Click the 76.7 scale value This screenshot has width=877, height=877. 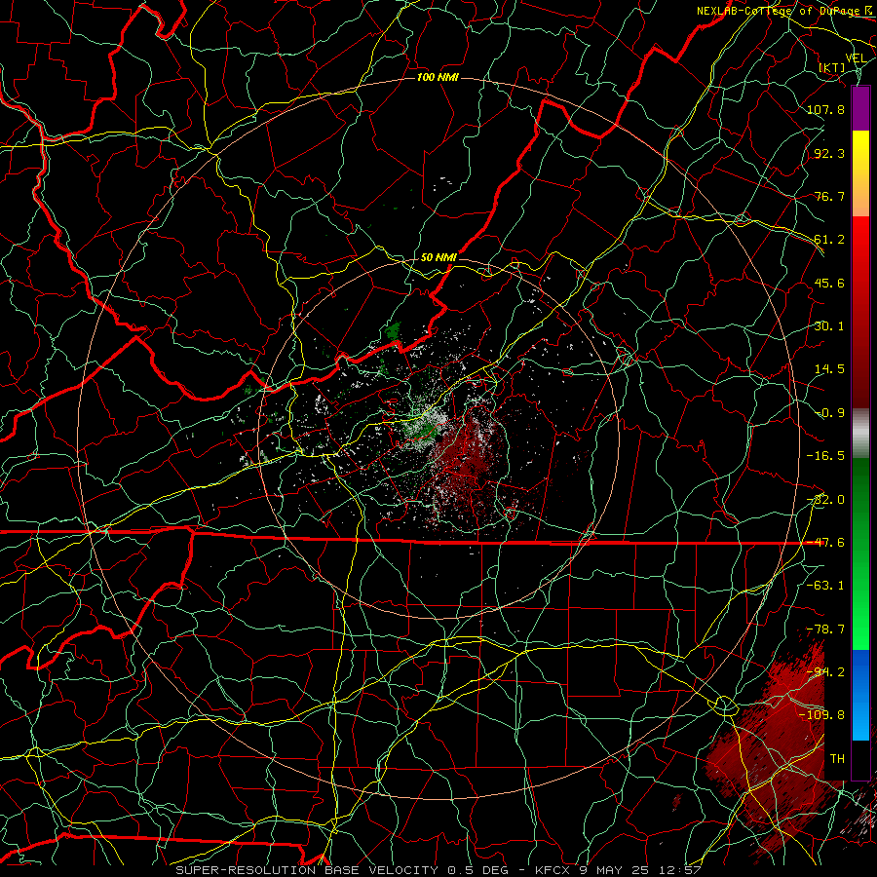click(829, 196)
